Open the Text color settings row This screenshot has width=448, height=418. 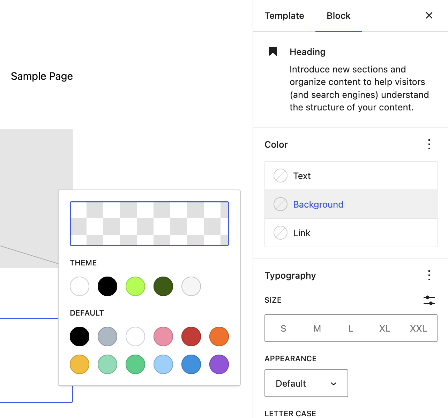[351, 176]
